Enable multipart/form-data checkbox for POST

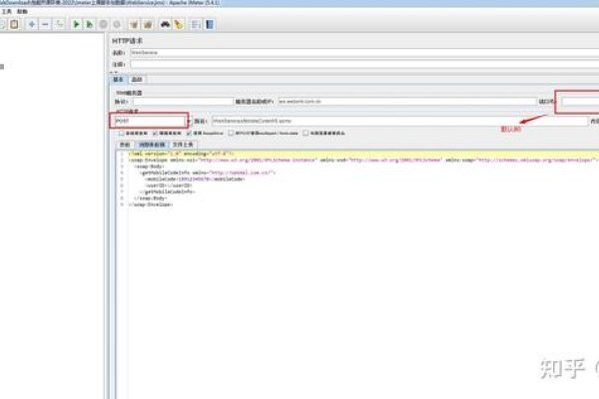pos(232,134)
